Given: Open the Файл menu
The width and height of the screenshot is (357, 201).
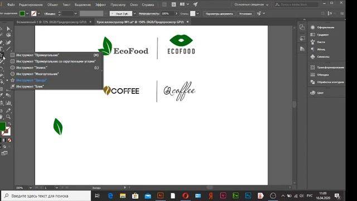Looking at the screenshot, I should tap(11, 4).
